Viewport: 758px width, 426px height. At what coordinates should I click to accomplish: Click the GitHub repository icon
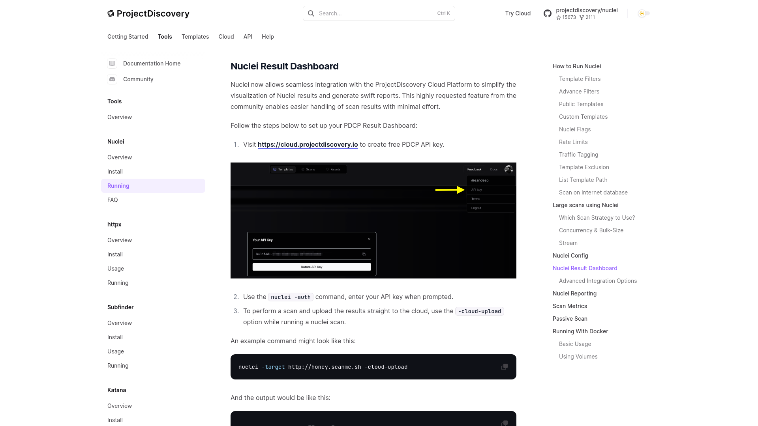pos(547,13)
